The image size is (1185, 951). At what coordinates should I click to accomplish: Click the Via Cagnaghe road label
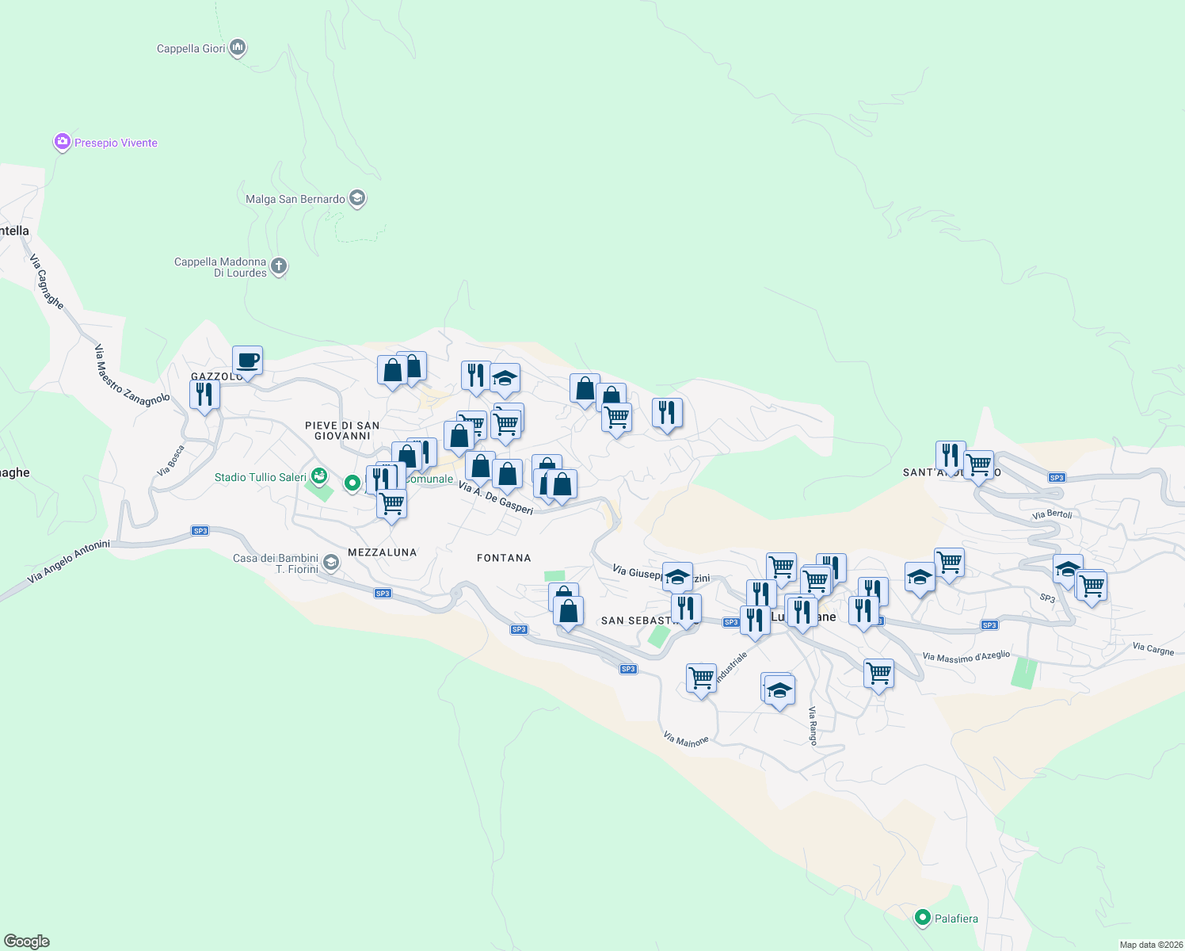click(46, 281)
